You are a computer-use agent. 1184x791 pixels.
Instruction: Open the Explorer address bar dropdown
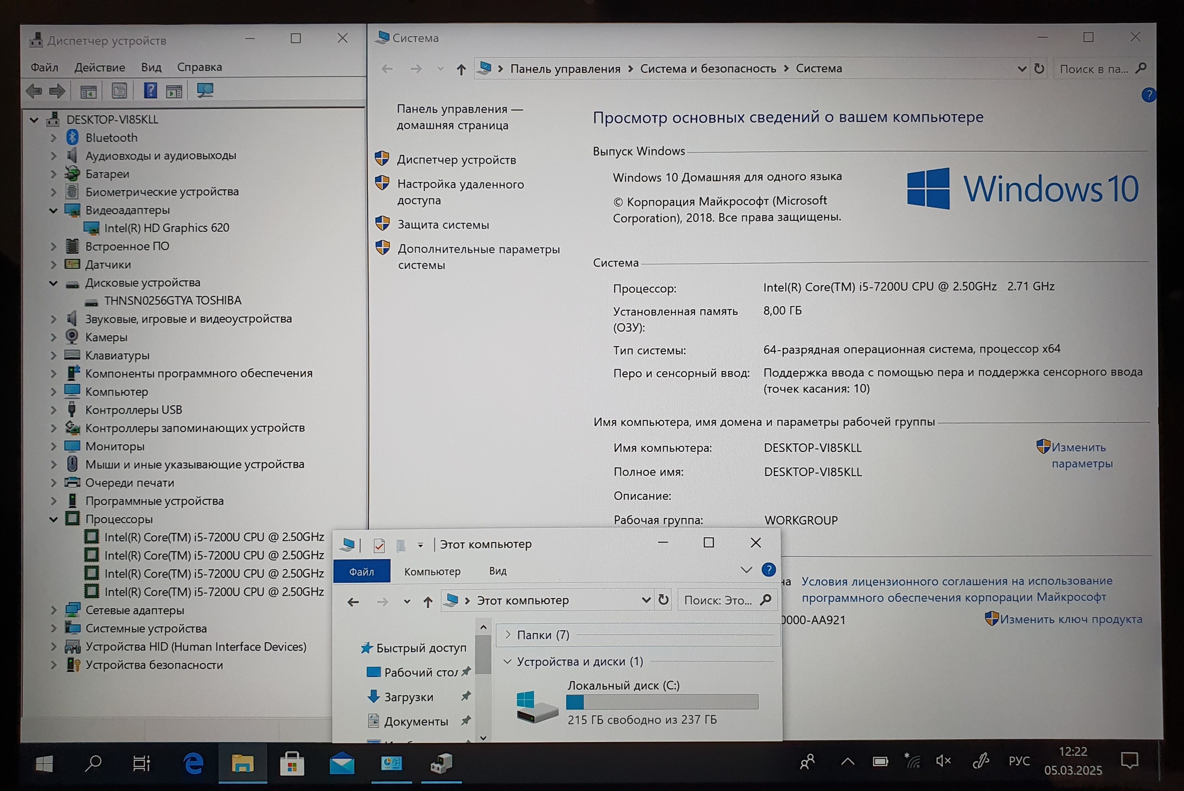point(645,600)
